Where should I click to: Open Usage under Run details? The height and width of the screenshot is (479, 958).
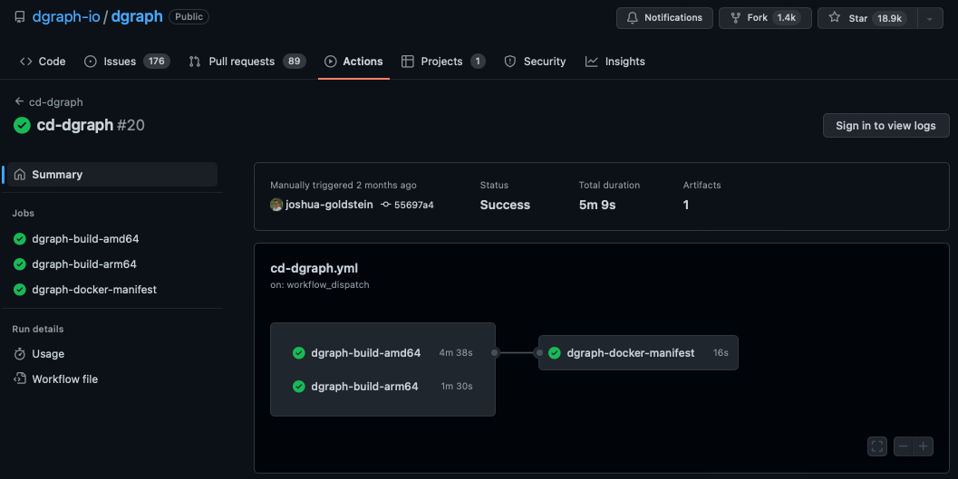click(x=48, y=354)
